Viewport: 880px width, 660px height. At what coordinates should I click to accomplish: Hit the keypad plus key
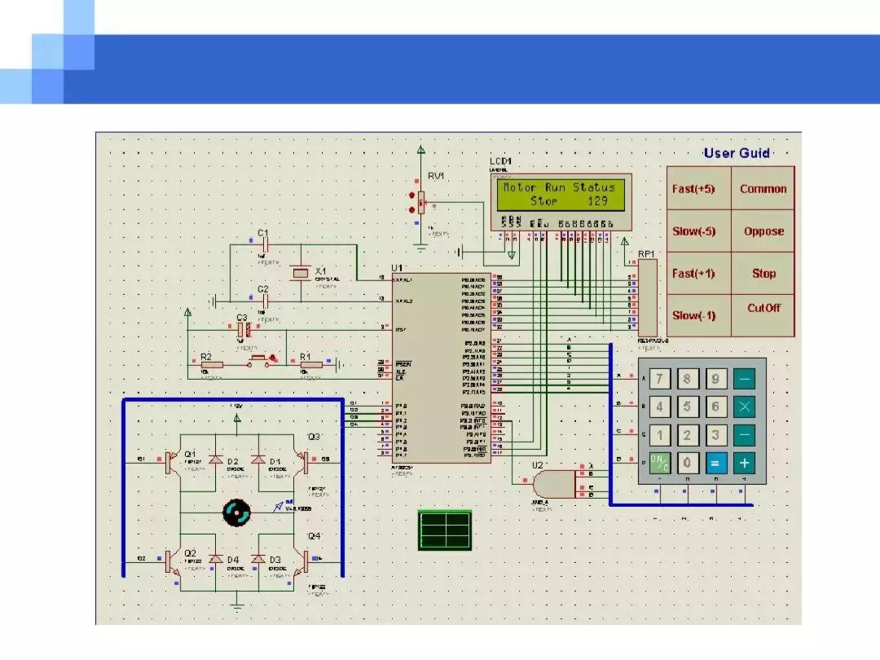[x=744, y=463]
